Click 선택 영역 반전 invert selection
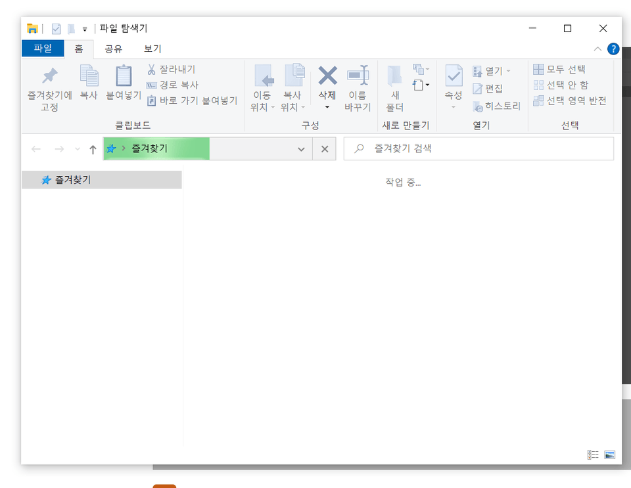 tap(570, 100)
